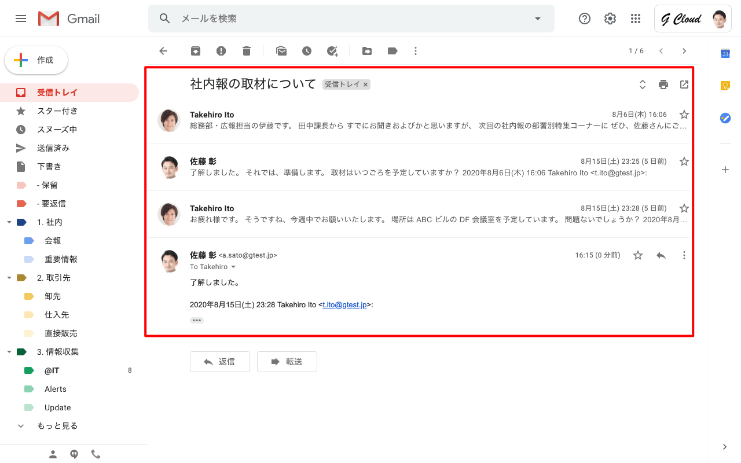Image resolution: width=741 pixels, height=463 pixels.
Task: Star the 23:25 message from 佐藤 彰
Action: click(684, 161)
